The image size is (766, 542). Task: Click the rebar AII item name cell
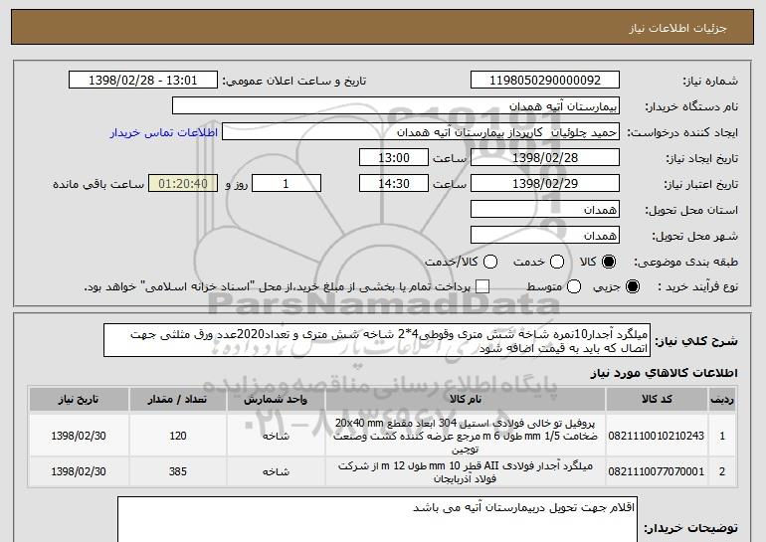point(466,471)
